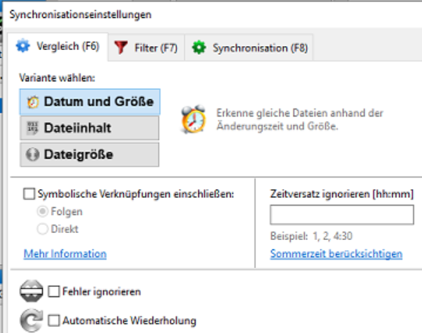Select the Folgen radio button
The width and height of the screenshot is (422, 333).
[x=42, y=212]
